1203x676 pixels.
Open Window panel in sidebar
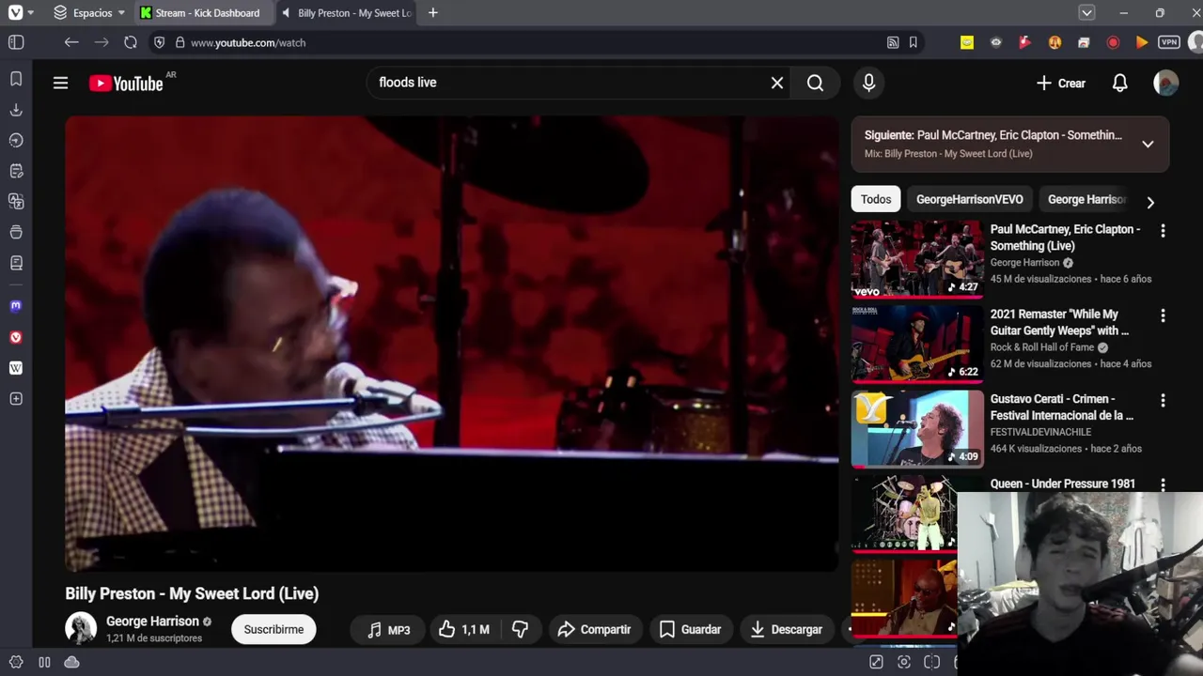tap(16, 232)
